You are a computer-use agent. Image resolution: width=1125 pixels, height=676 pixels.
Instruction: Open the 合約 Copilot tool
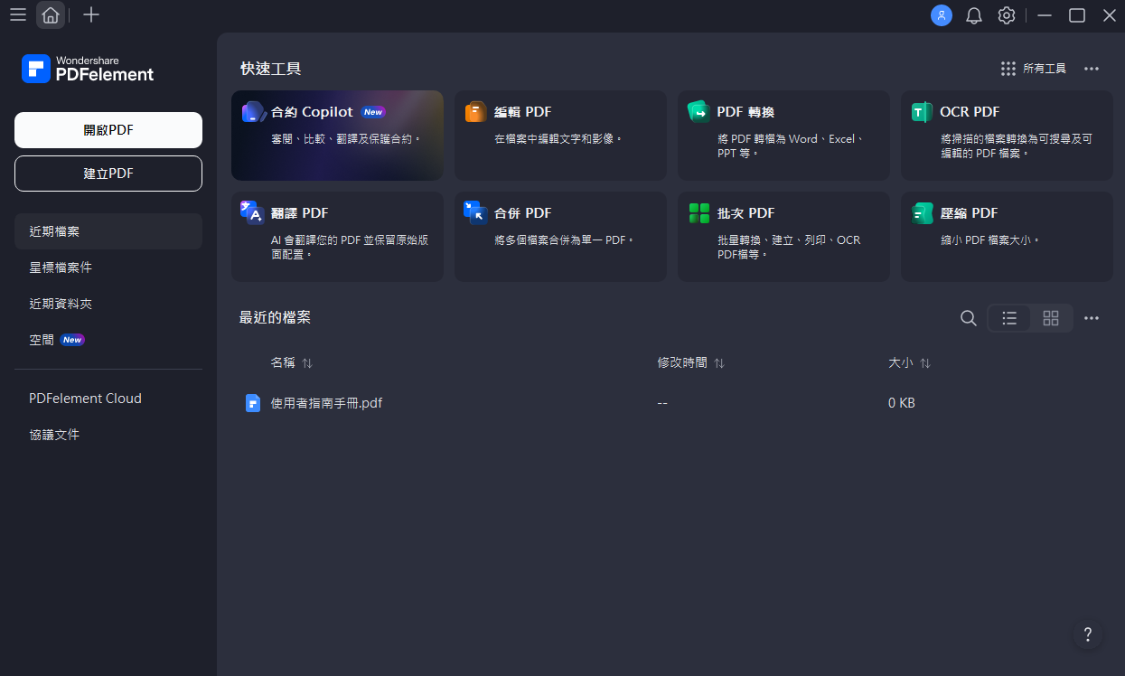click(337, 136)
